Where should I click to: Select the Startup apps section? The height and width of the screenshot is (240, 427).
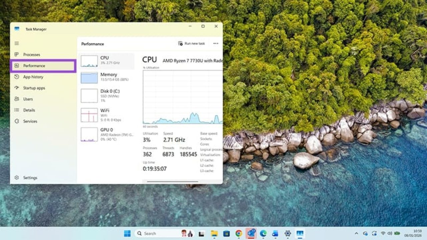[x=33, y=88]
